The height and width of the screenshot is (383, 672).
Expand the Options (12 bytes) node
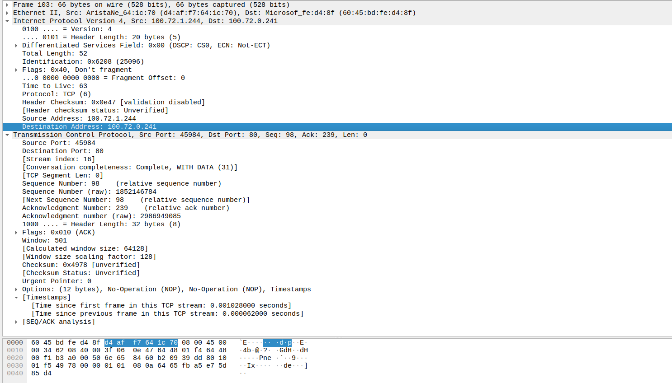[x=16, y=289]
